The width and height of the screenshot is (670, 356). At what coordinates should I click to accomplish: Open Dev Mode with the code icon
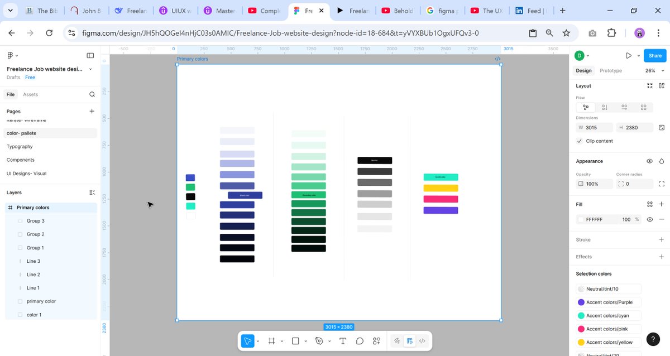click(x=423, y=340)
